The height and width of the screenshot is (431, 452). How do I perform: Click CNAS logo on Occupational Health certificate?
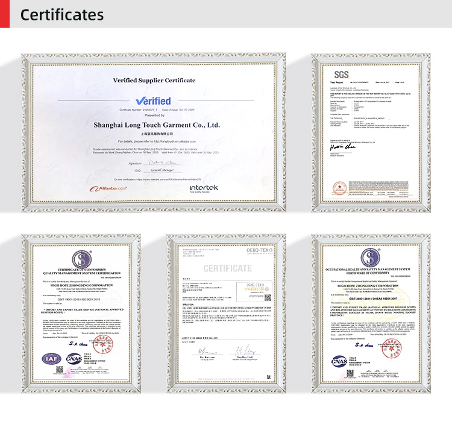click(x=339, y=361)
